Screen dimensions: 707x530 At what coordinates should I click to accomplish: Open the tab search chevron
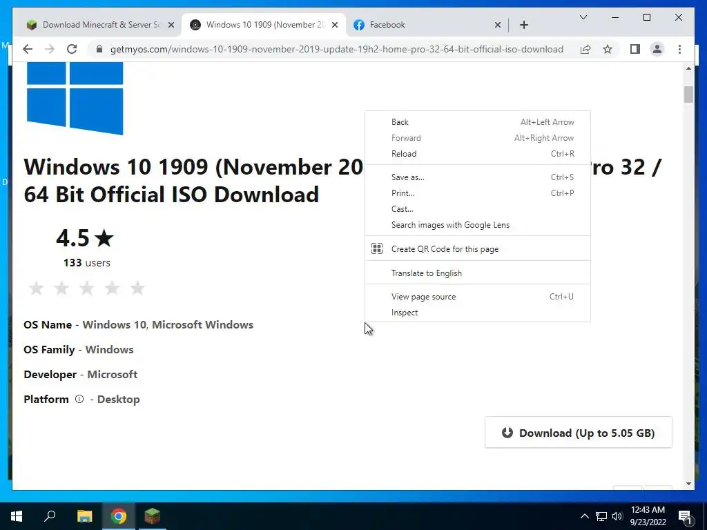click(x=583, y=17)
